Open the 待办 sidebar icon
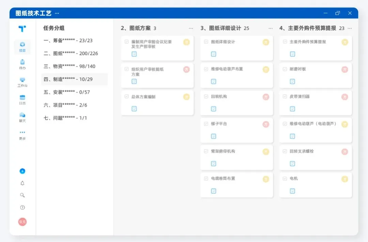Image resolution: width=368 pixels, height=242 pixels. (x=22, y=64)
